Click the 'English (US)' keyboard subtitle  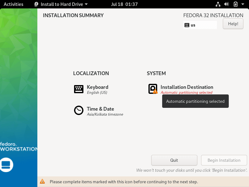97,93
